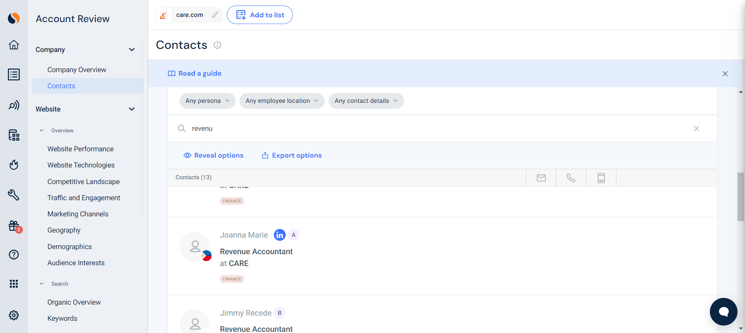Open the chat support bubble
This screenshot has height=333, width=745.
point(723,312)
